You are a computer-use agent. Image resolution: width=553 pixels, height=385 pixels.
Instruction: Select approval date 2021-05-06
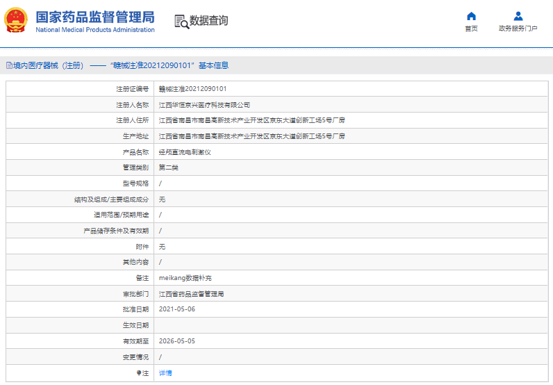pos(177,309)
